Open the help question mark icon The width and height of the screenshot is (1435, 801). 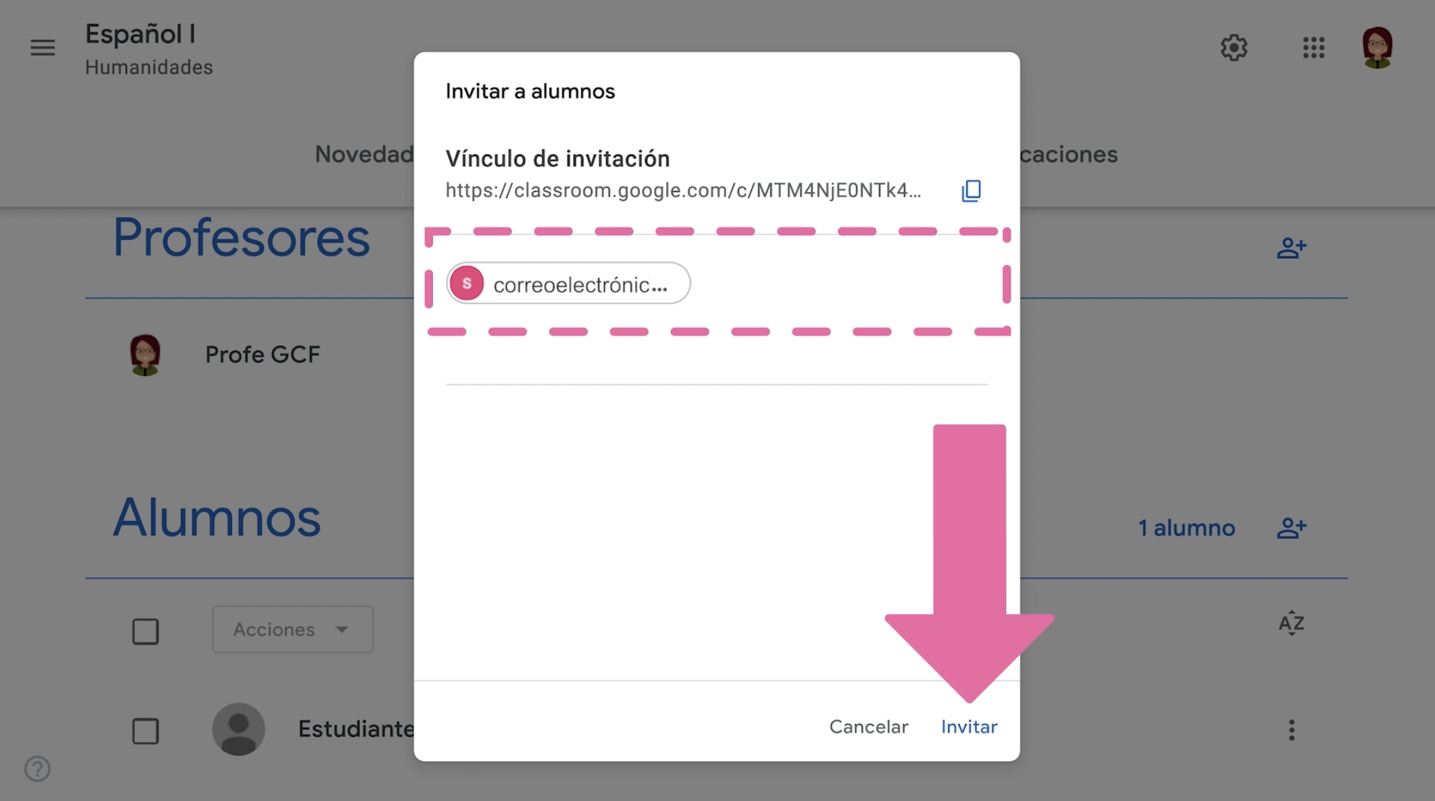coord(37,769)
